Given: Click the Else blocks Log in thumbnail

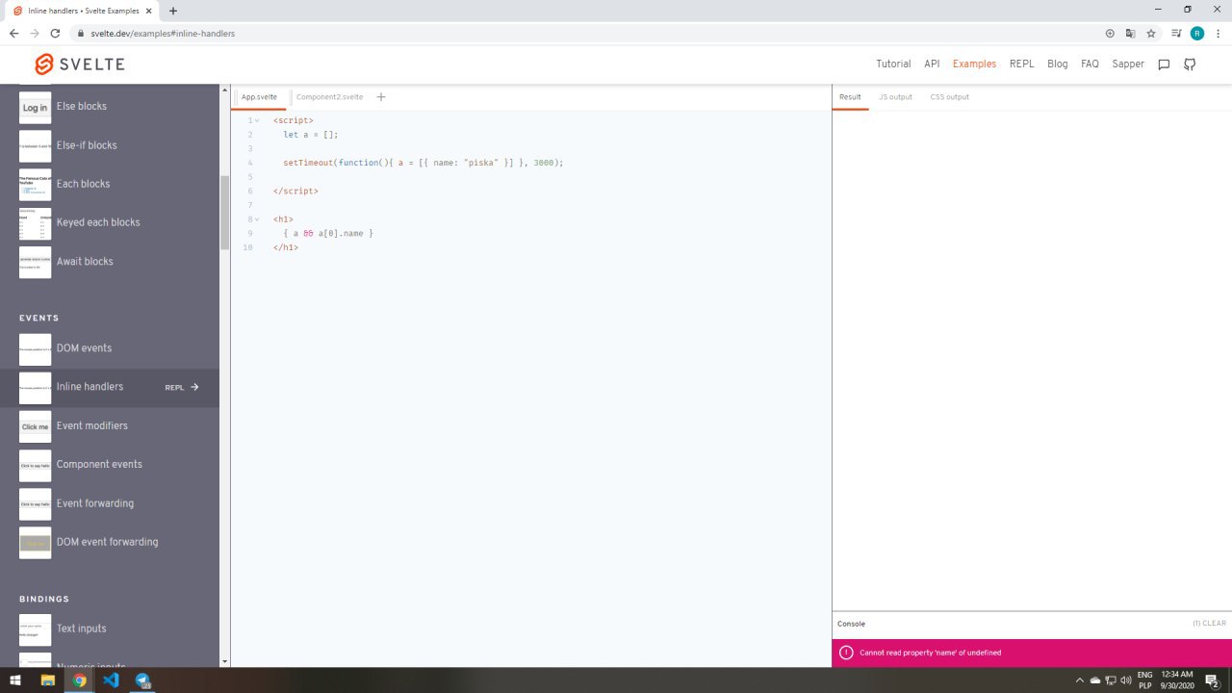Looking at the screenshot, I should pos(35,107).
